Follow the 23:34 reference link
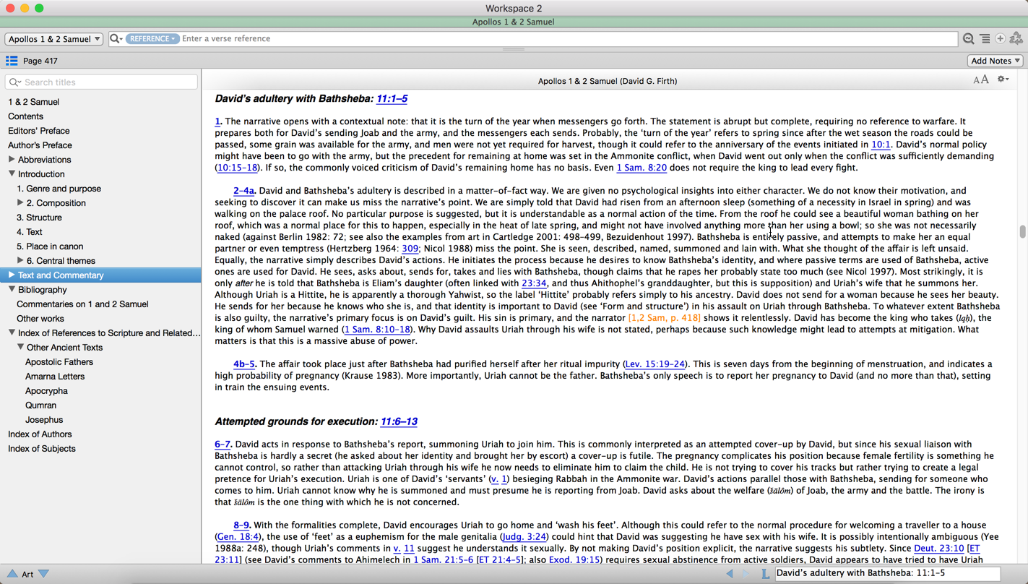The width and height of the screenshot is (1028, 584). pyautogui.click(x=534, y=283)
